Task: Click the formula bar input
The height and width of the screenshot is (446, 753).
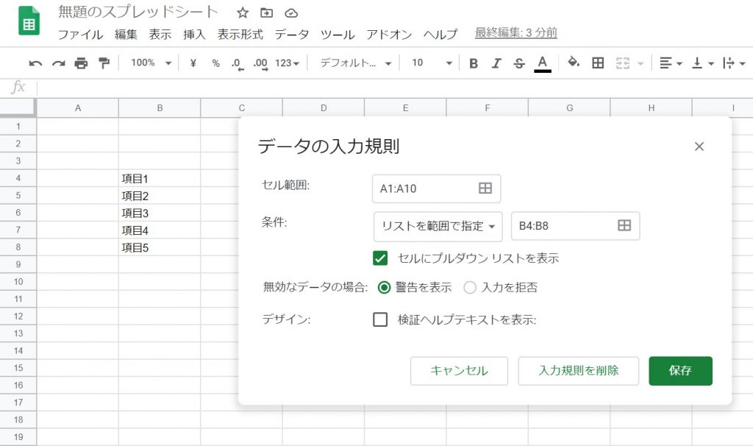Action: [394, 87]
